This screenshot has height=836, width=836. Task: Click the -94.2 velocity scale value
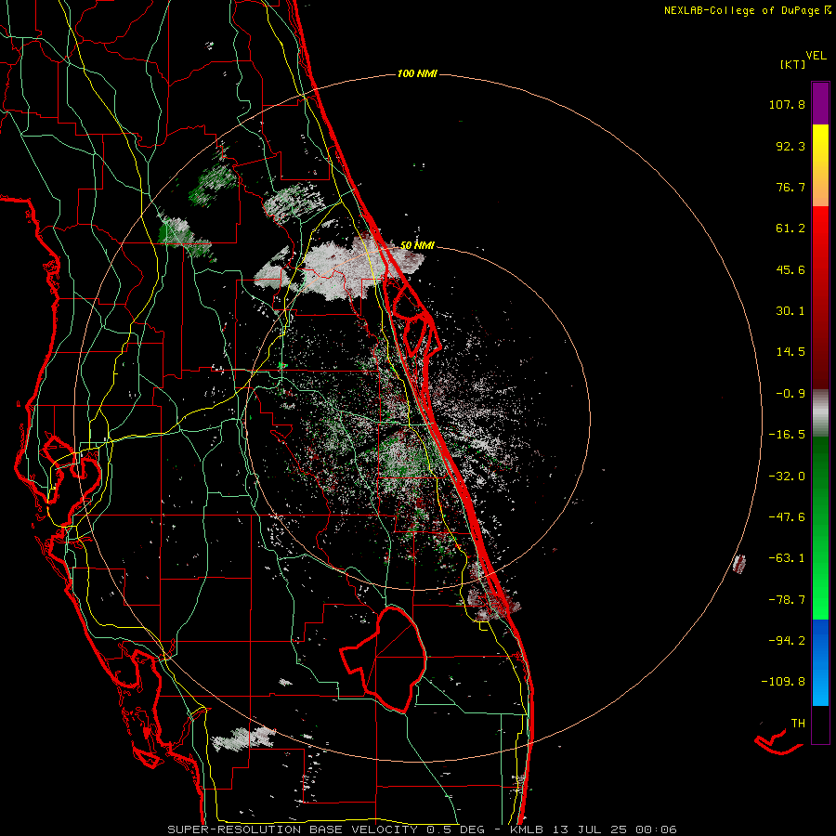787,640
